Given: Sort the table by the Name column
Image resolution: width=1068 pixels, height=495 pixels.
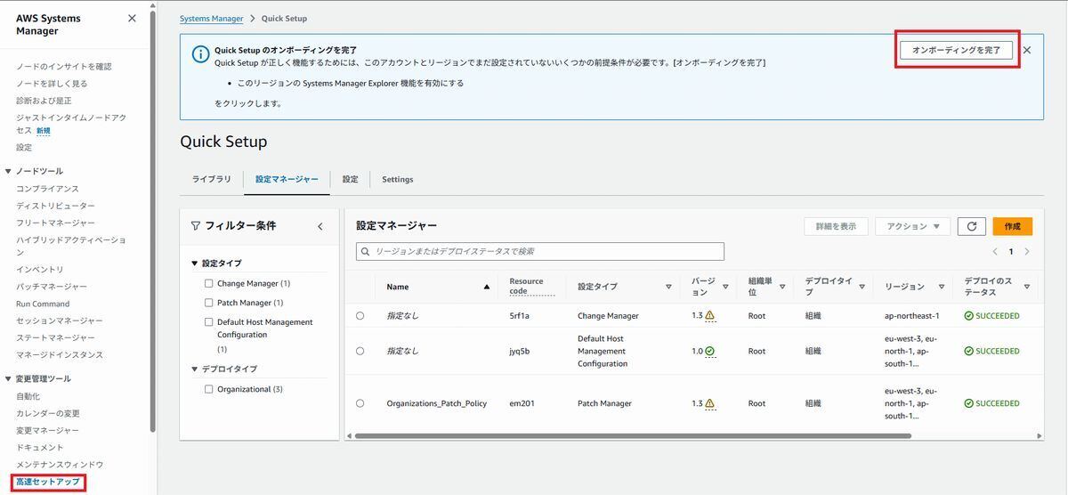Looking at the screenshot, I should click(x=486, y=287).
